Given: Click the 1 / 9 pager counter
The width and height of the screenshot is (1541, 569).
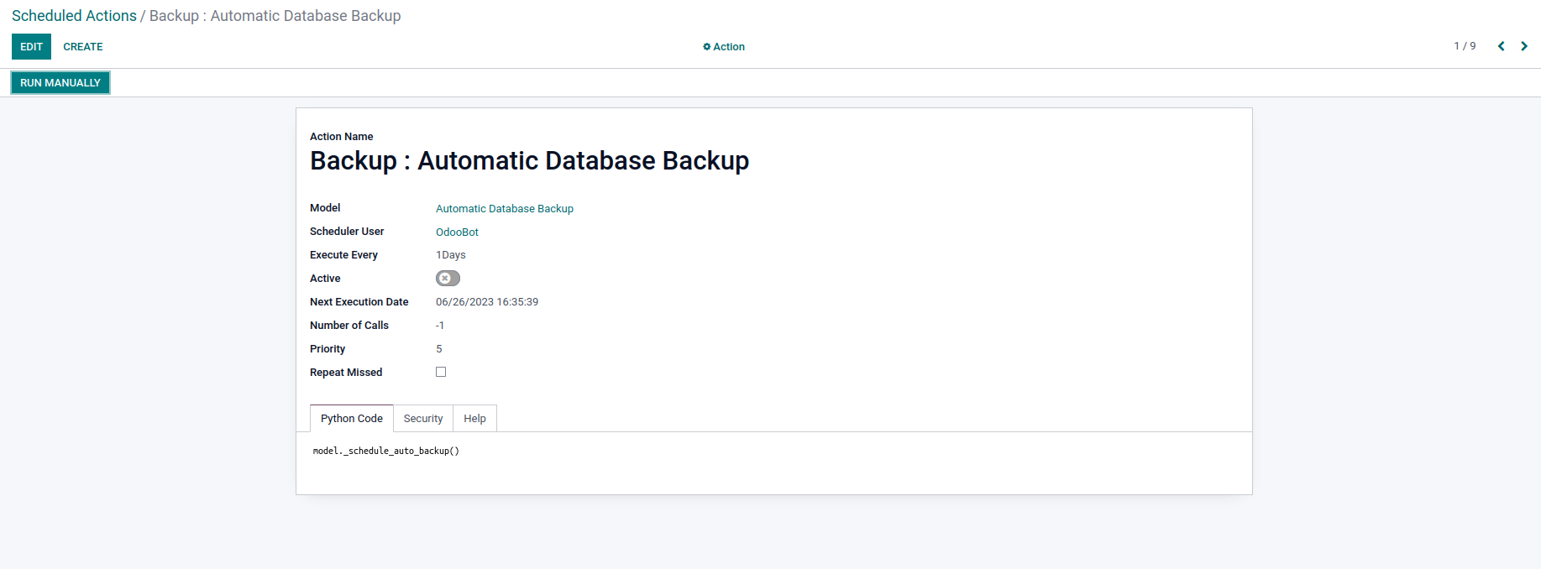Looking at the screenshot, I should pos(1465,46).
